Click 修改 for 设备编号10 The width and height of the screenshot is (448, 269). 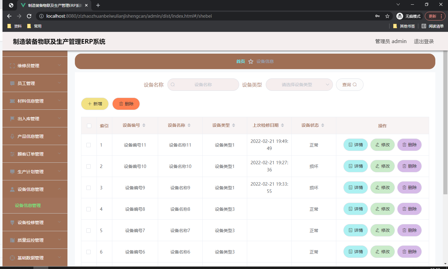(382, 166)
